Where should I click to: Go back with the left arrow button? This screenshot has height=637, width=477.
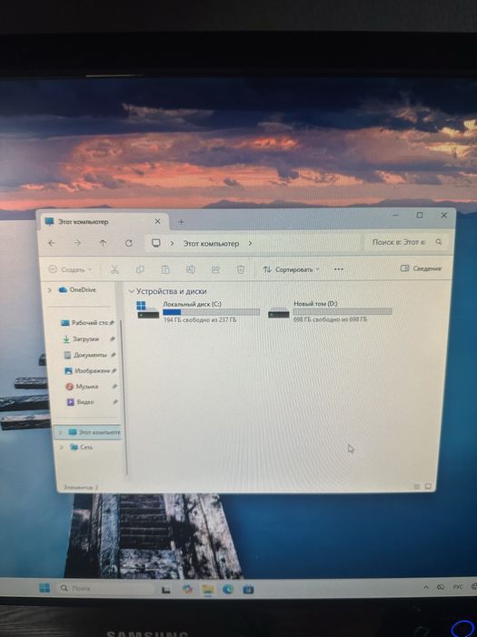[52, 243]
